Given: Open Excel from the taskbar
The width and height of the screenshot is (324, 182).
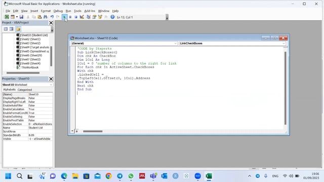Looking at the screenshot, I should tap(209, 176).
